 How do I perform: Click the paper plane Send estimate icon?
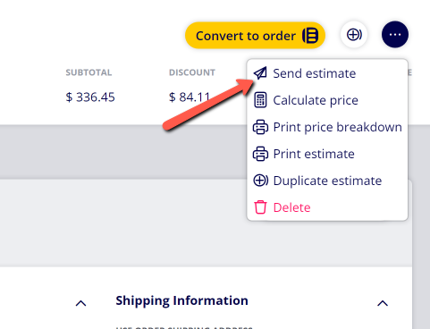[x=260, y=73]
